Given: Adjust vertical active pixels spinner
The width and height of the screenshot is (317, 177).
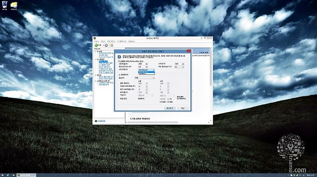Looking at the screenshot, I should click(x=168, y=84).
